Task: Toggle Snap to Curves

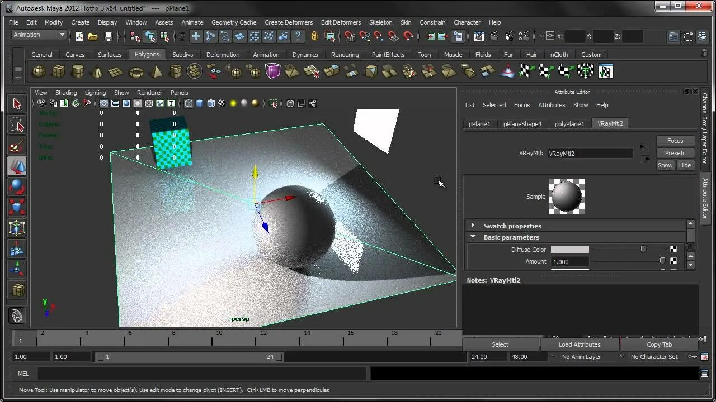Action: click(x=365, y=36)
